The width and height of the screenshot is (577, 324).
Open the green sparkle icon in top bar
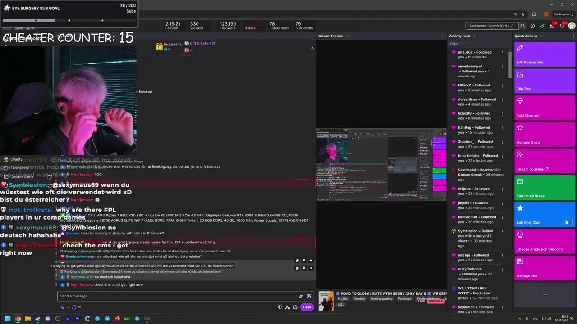542,26
